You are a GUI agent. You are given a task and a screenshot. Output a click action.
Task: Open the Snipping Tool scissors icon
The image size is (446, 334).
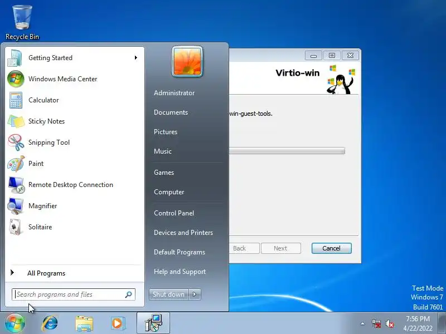tap(16, 143)
